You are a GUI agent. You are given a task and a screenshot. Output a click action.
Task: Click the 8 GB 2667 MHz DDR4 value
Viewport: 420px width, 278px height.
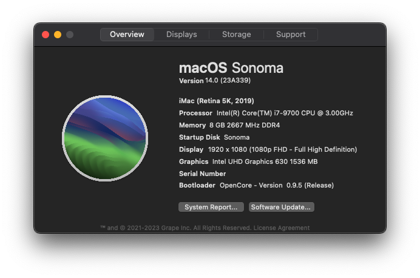pyautogui.click(x=245, y=125)
